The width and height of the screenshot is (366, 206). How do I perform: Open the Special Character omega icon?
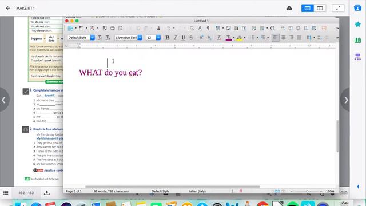coord(272,28)
